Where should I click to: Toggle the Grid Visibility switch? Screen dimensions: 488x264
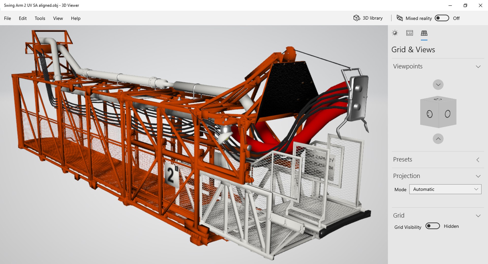tap(433, 226)
